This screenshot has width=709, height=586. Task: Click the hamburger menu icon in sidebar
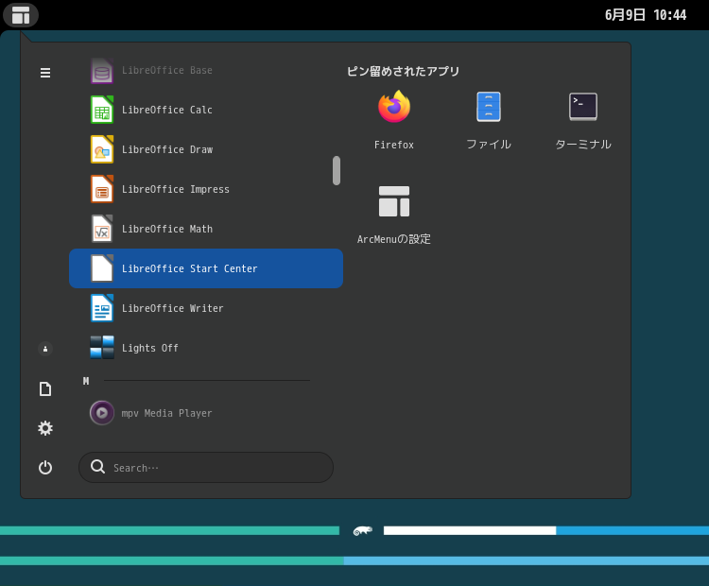tap(45, 73)
